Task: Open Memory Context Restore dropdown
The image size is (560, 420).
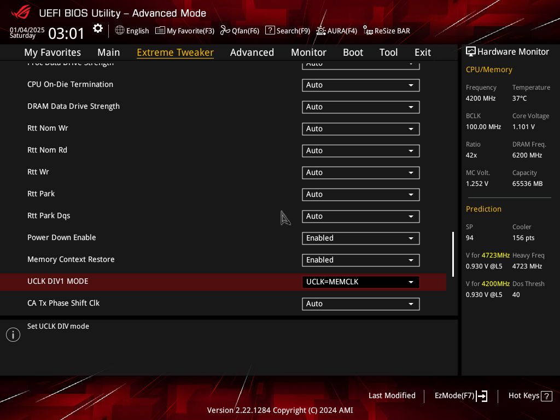Action: click(x=361, y=260)
